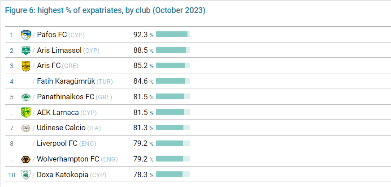
Task: Click the rank number 5 cell
Action: coord(12,97)
